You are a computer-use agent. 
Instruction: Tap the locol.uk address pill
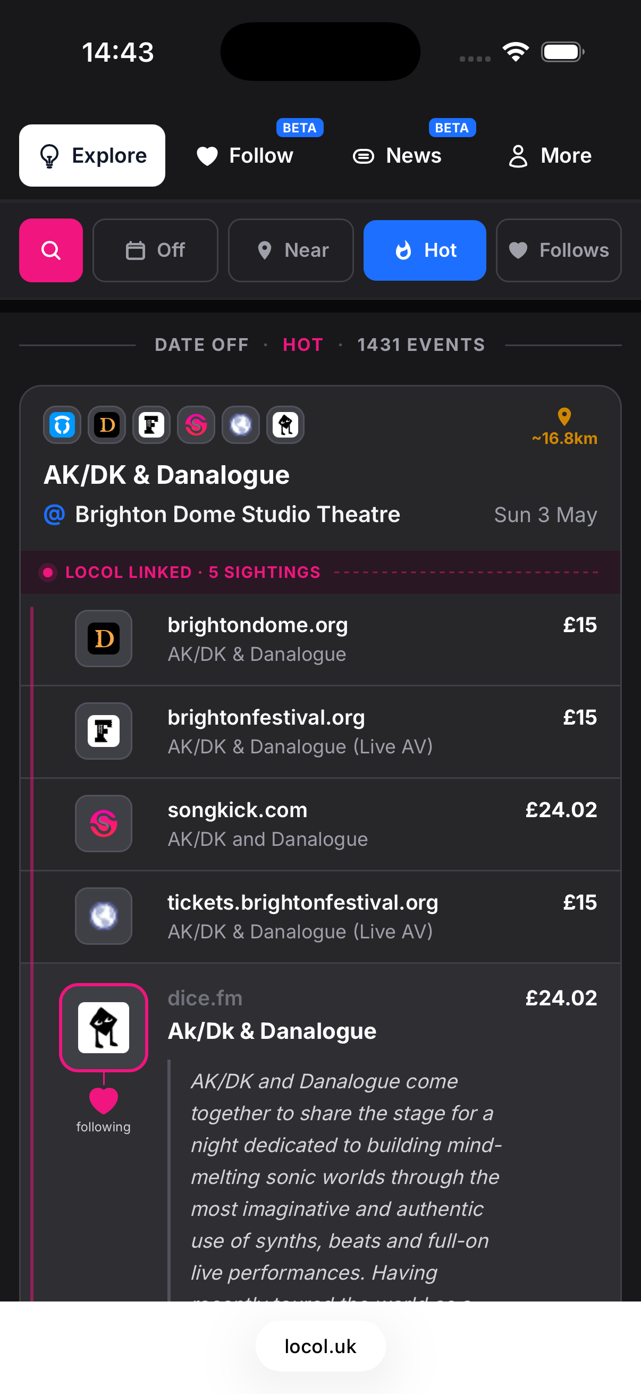click(x=320, y=1346)
